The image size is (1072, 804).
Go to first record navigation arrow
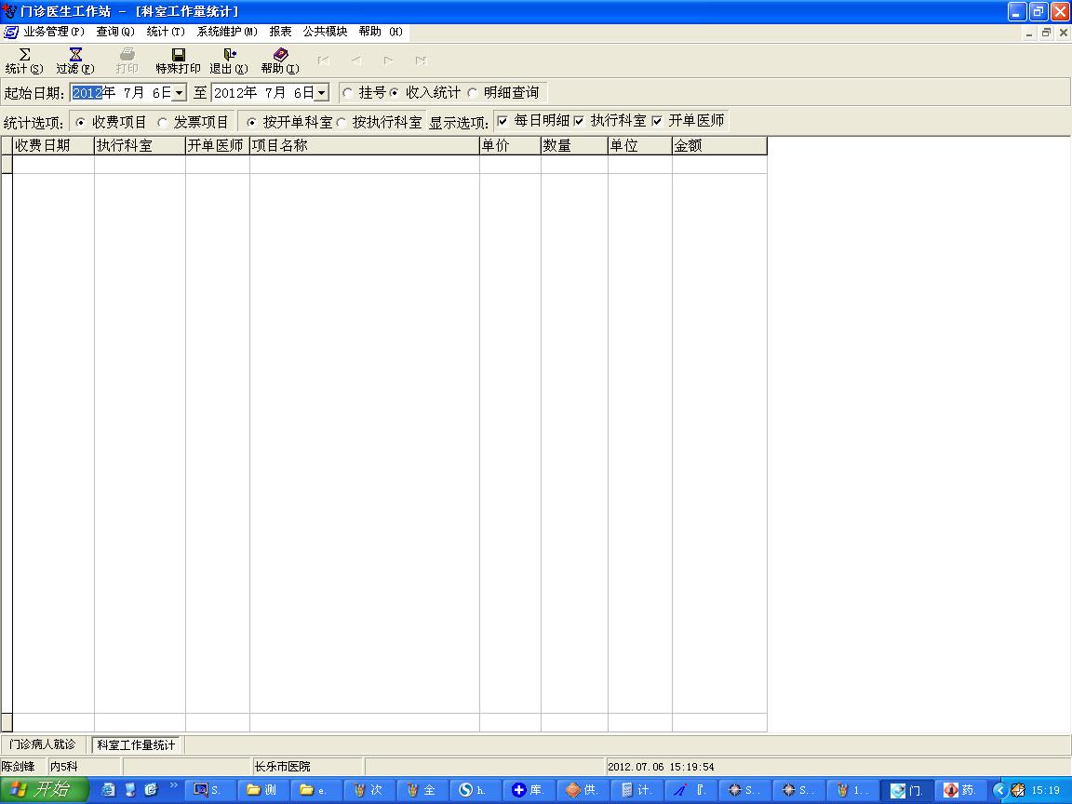[x=324, y=60]
